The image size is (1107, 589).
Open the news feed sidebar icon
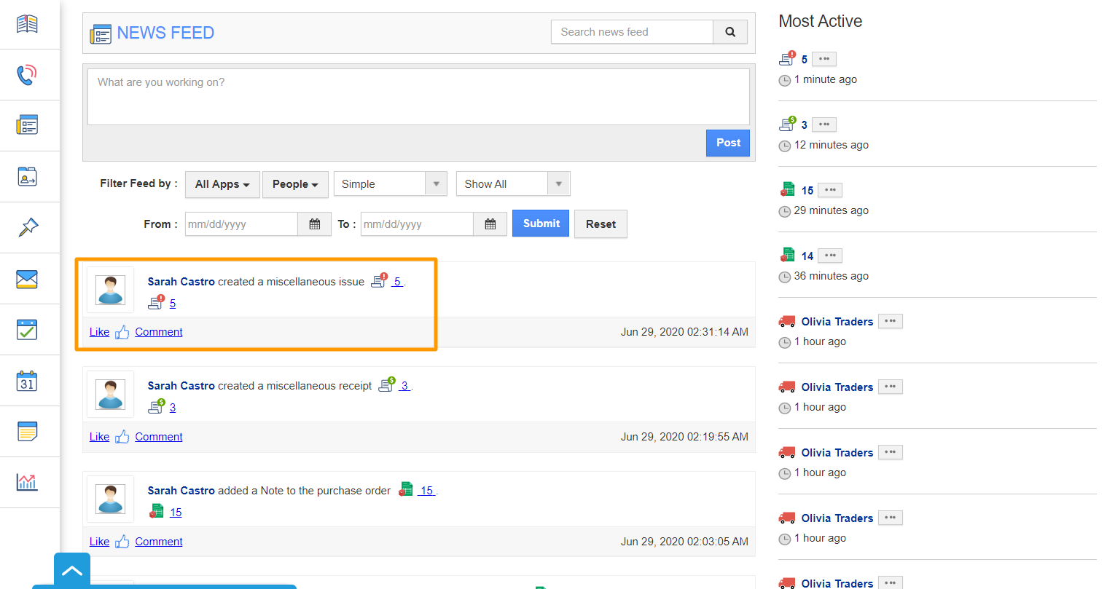click(x=27, y=125)
